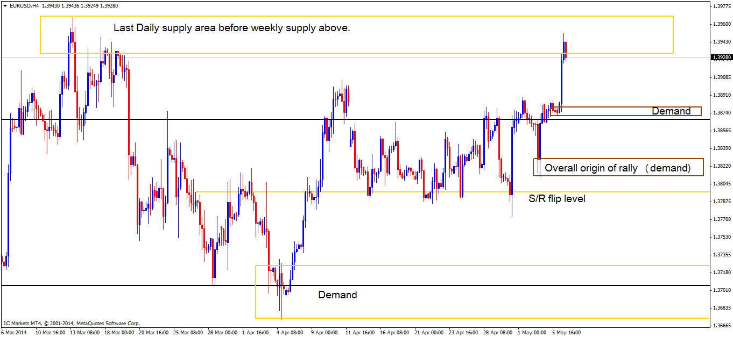Click the 1.37180 price axis label
The width and height of the screenshot is (733, 337).
point(722,273)
